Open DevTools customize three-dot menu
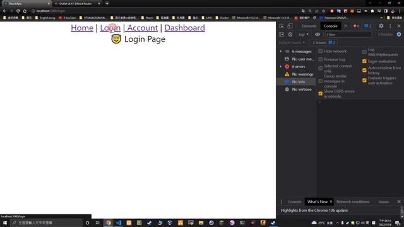The image size is (404, 227). 390,26
